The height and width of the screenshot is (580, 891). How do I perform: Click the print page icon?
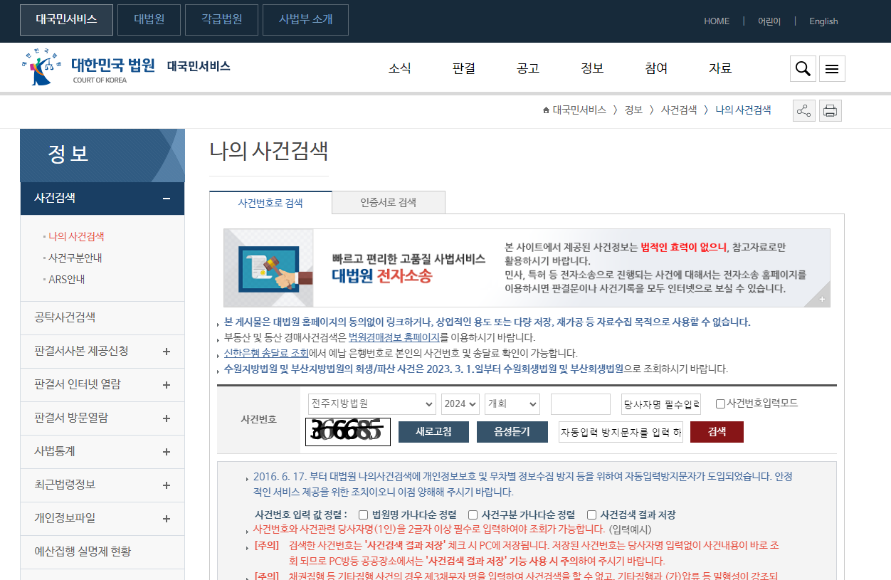point(830,110)
